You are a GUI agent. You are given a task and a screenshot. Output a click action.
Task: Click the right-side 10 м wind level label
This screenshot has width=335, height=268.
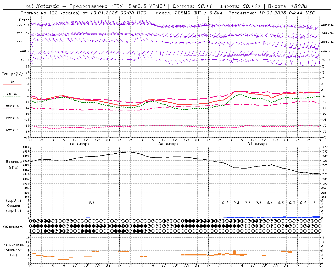(x=326, y=60)
